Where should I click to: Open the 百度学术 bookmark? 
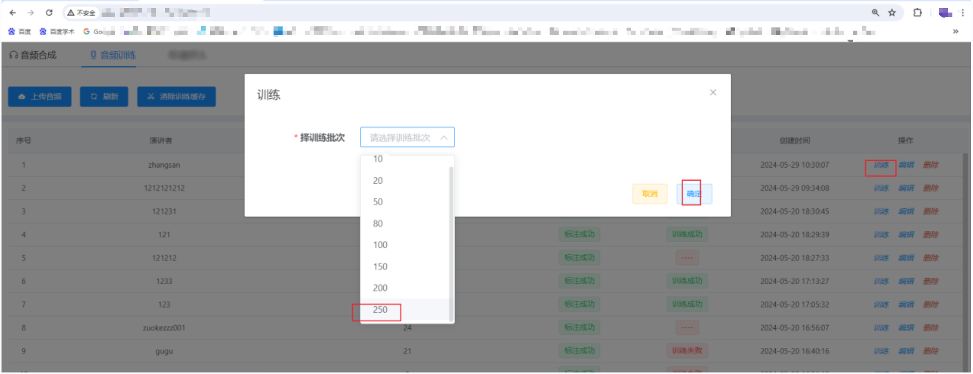[x=57, y=32]
